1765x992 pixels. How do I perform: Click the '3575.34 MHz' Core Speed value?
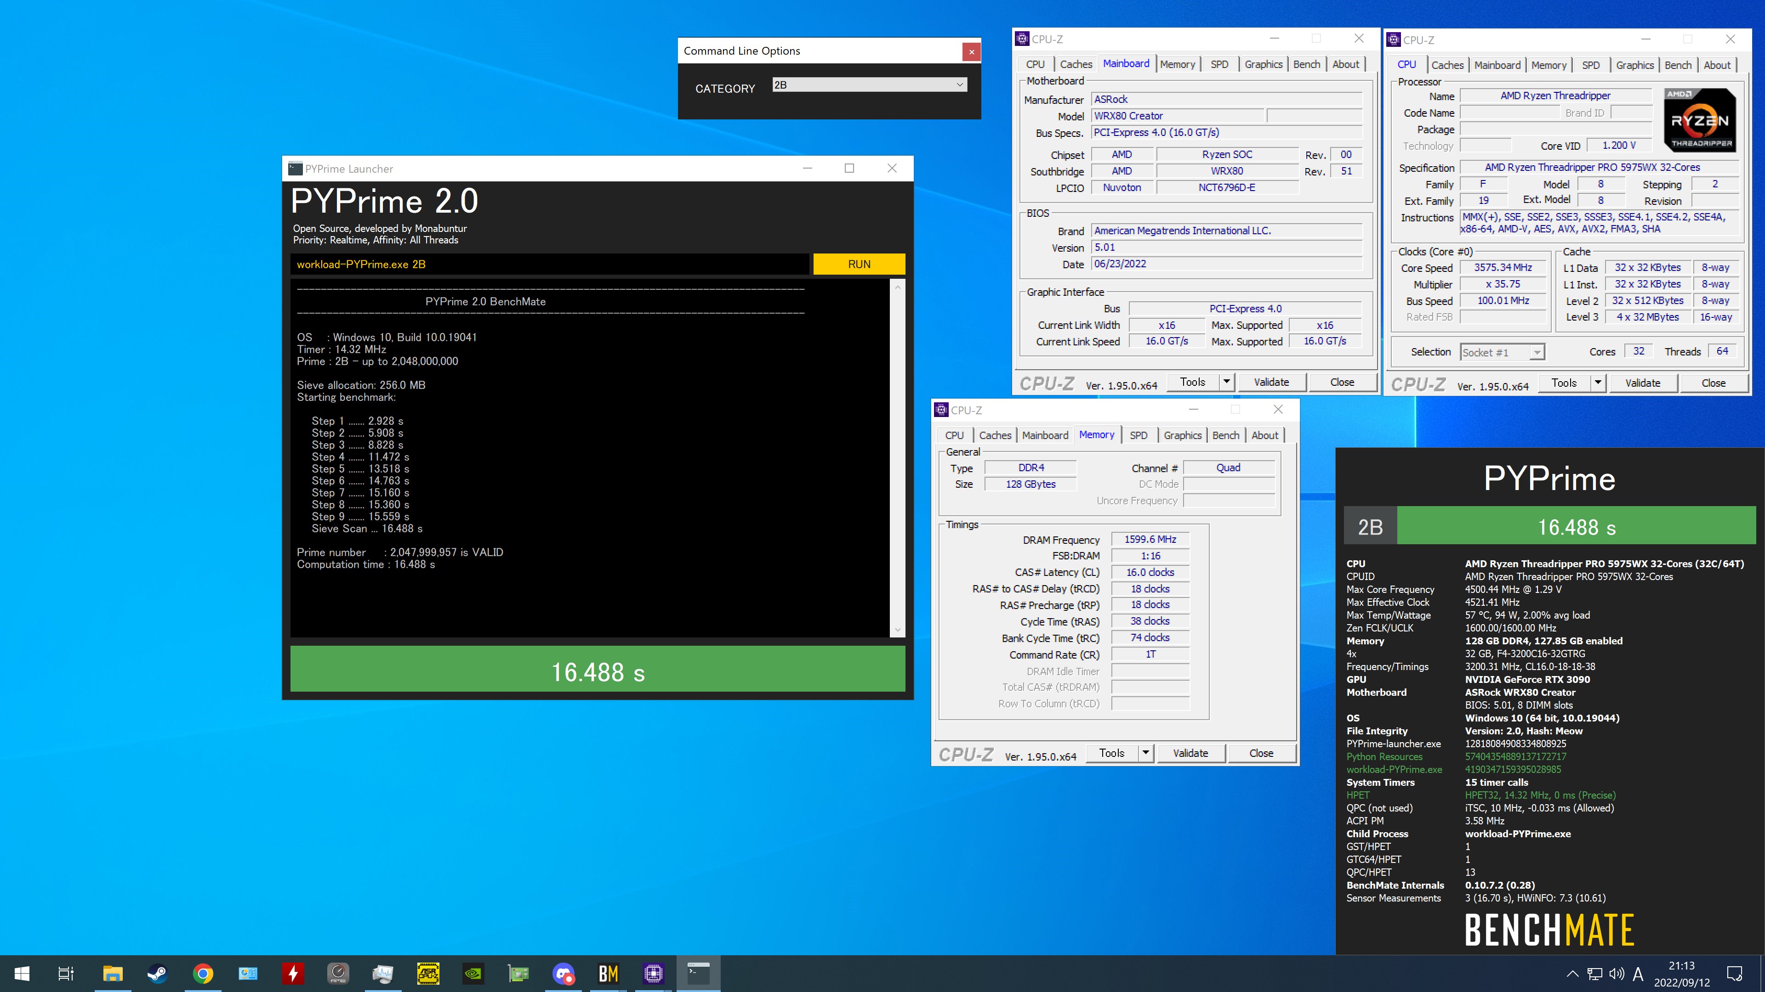click(1503, 268)
